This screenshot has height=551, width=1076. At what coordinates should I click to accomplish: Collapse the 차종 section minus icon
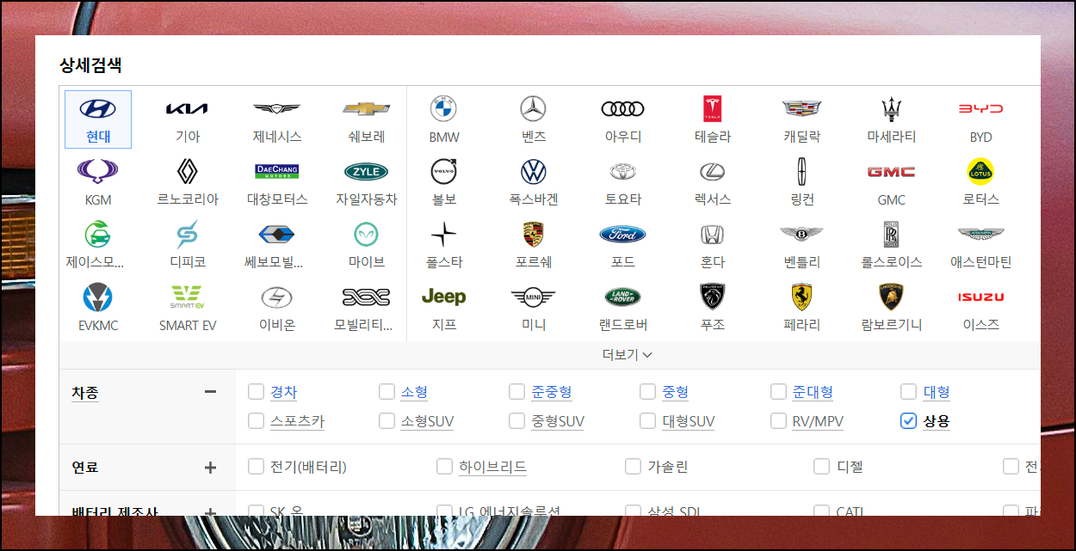(x=210, y=392)
